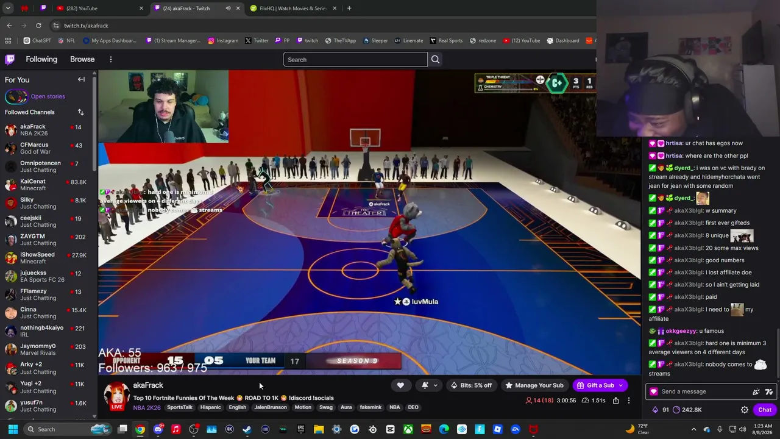Image resolution: width=780 pixels, height=439 pixels.
Task: Click the celebration icon in chat box
Action: click(756, 391)
